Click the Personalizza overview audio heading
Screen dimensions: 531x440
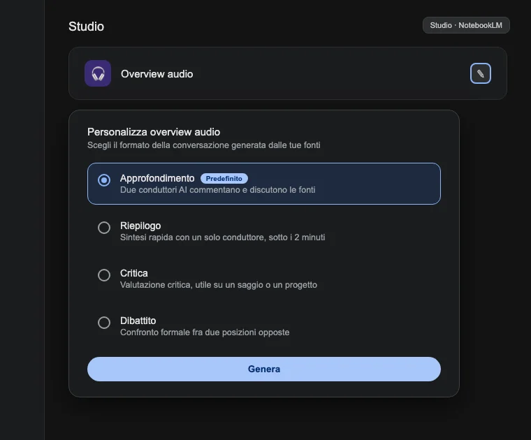pyautogui.click(x=154, y=132)
